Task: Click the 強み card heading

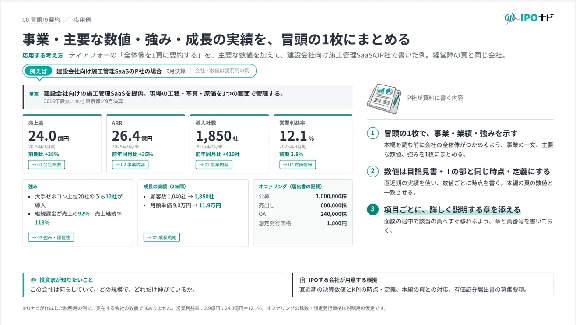Action: (33, 186)
